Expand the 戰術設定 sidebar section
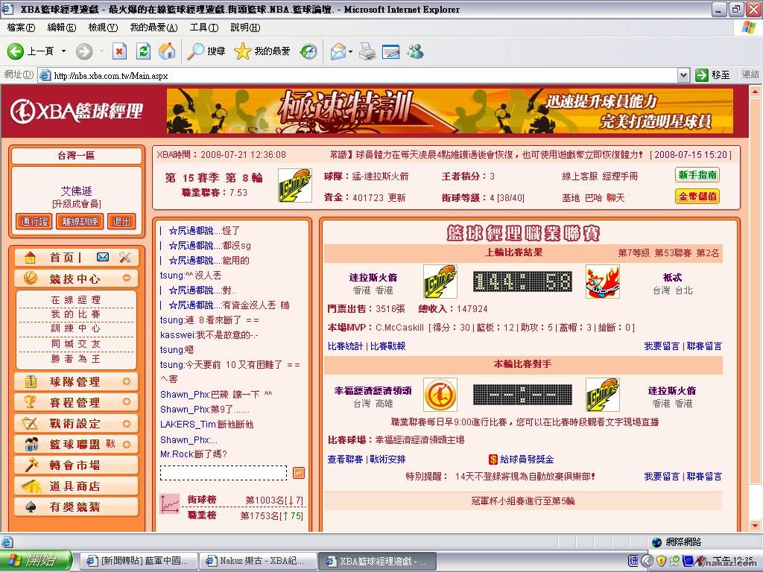 click(x=127, y=424)
